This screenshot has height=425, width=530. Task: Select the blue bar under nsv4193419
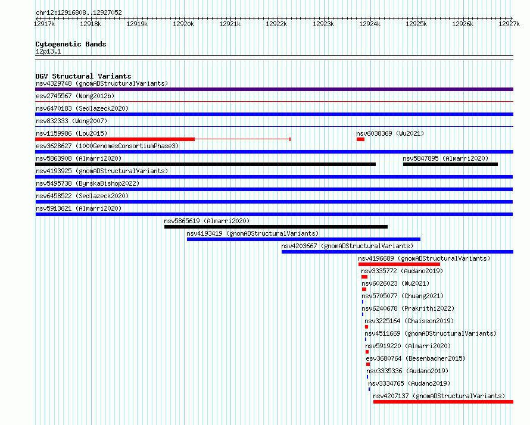click(304, 239)
